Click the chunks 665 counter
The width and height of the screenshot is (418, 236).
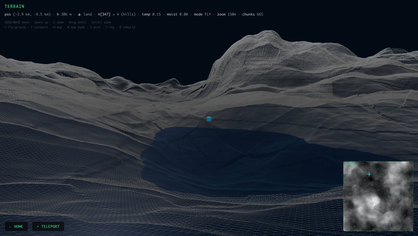(x=253, y=14)
